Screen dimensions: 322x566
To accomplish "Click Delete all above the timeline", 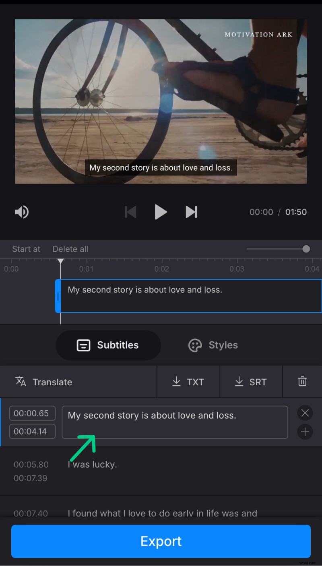I will click(70, 249).
